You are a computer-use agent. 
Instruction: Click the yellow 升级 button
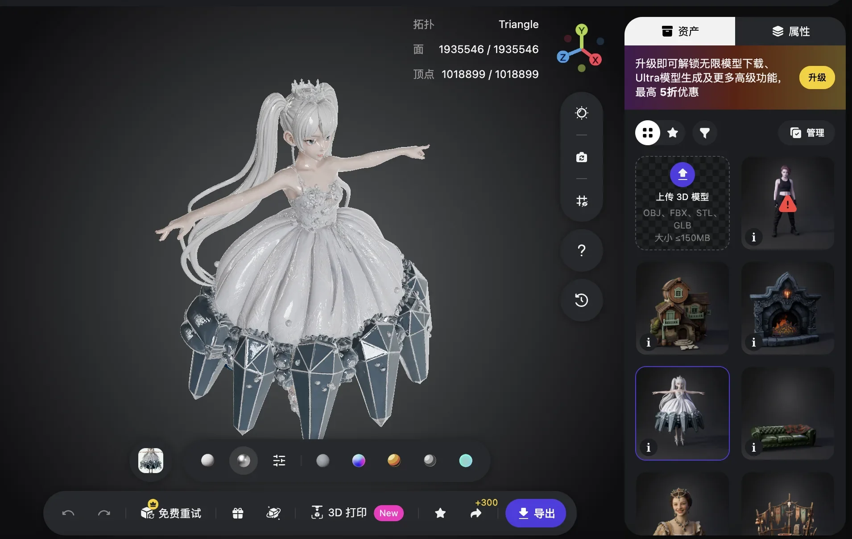(817, 78)
